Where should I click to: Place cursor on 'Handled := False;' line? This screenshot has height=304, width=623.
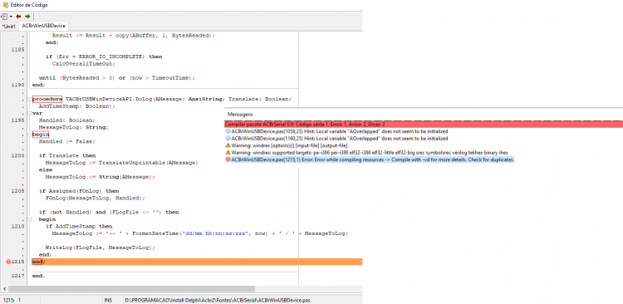(66, 141)
